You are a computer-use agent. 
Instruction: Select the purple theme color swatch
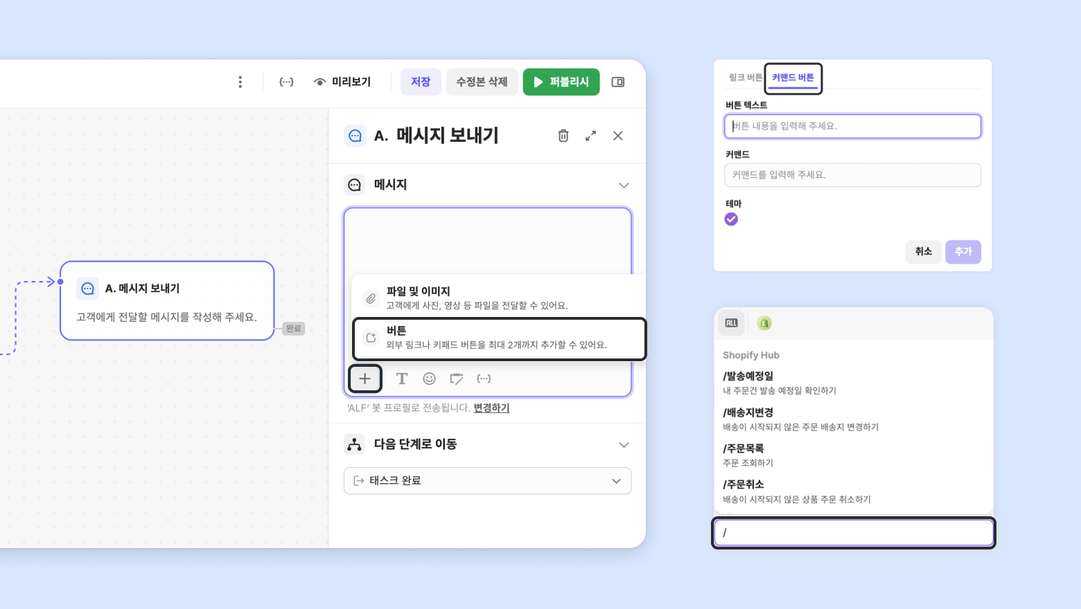click(x=731, y=219)
